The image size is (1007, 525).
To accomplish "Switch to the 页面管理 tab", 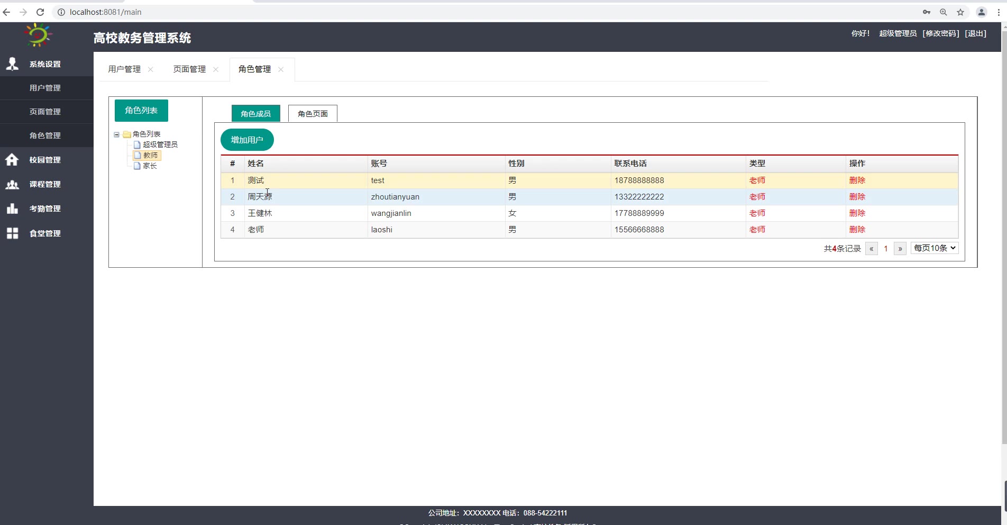I will tap(189, 69).
